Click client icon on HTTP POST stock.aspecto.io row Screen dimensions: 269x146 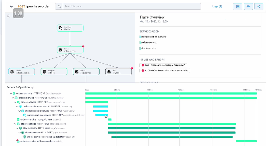18,124
